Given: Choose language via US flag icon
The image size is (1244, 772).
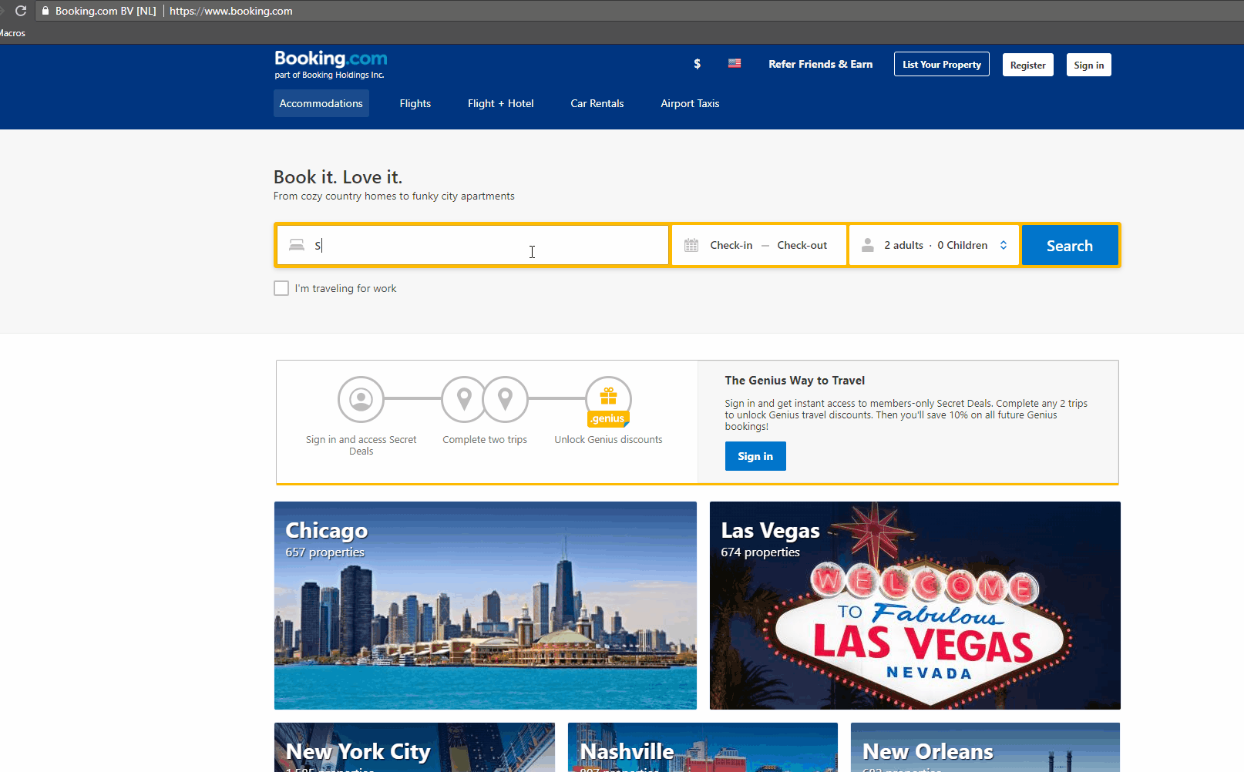Looking at the screenshot, I should click(735, 63).
